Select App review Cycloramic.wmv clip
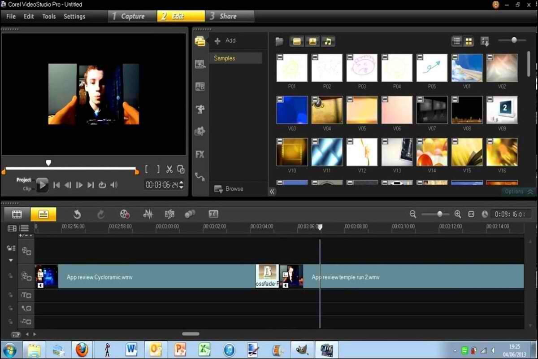This screenshot has width=538, height=359. (x=145, y=276)
